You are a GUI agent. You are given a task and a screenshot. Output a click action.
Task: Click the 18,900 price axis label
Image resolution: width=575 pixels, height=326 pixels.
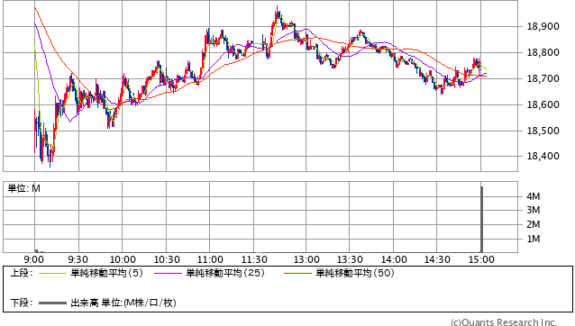click(543, 26)
